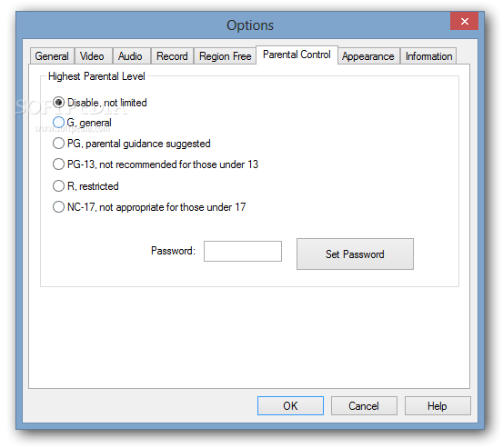Image resolution: width=503 pixels, height=448 pixels.
Task: Select the NC-17 rating option
Action: click(149, 207)
